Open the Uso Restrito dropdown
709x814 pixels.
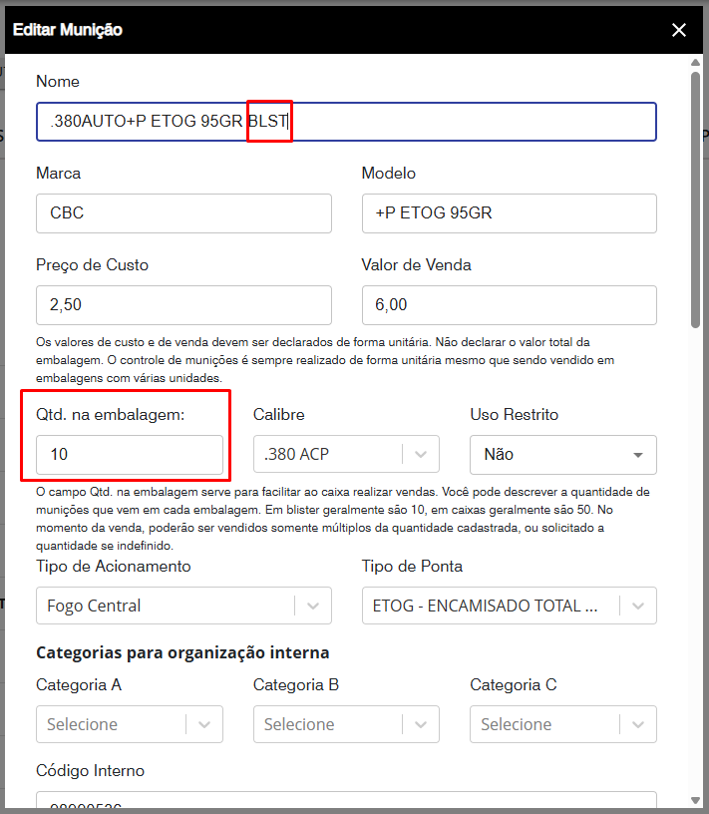tap(562, 454)
